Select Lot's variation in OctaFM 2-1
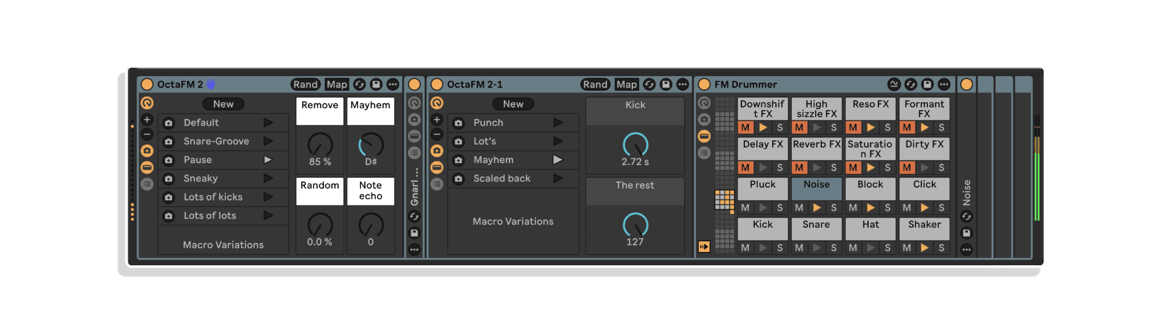The image size is (1163, 333). coord(513,141)
